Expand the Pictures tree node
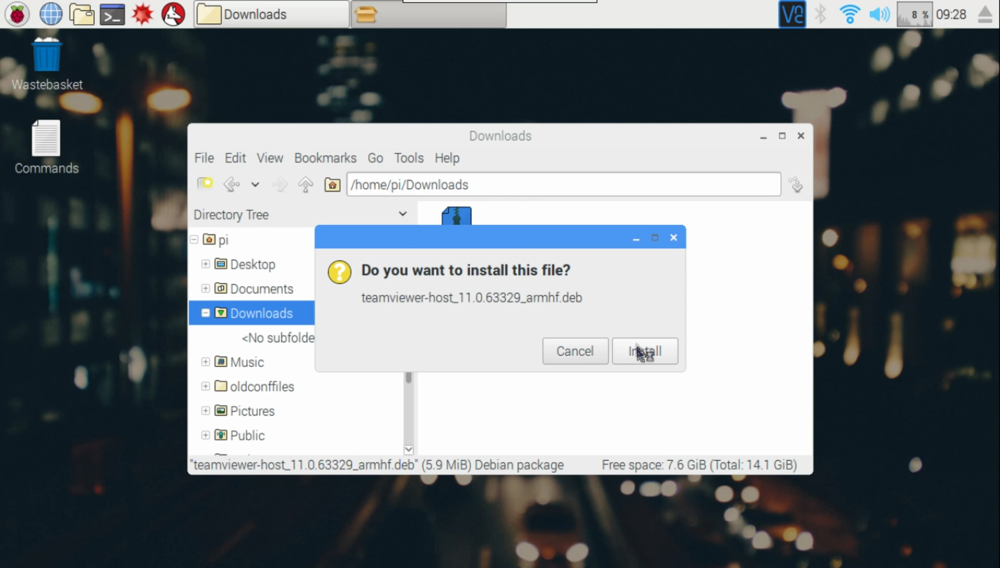The height and width of the screenshot is (568, 1000). tap(206, 411)
